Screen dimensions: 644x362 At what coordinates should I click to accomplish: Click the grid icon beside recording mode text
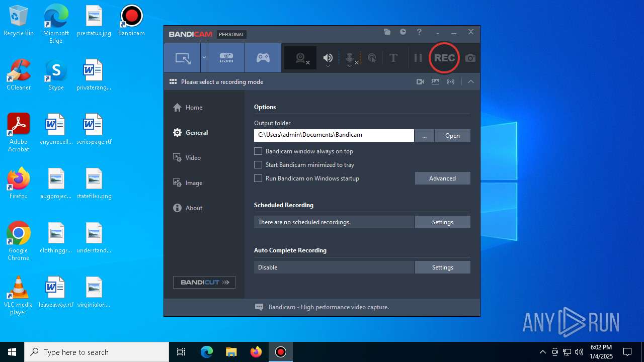pyautogui.click(x=173, y=81)
